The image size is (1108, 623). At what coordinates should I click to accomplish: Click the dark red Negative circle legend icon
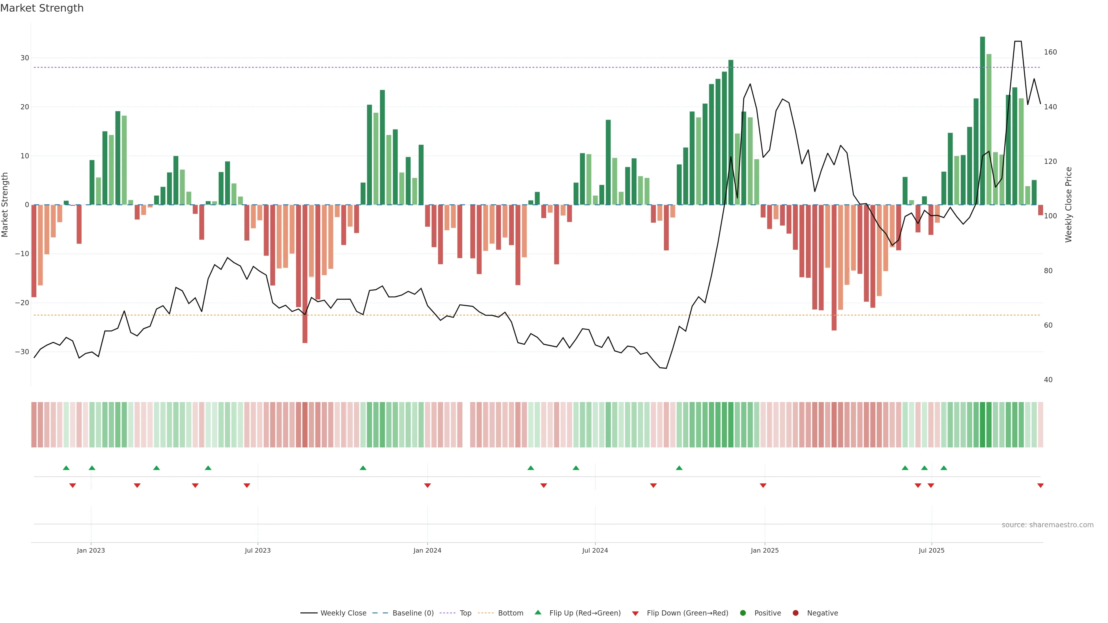795,613
